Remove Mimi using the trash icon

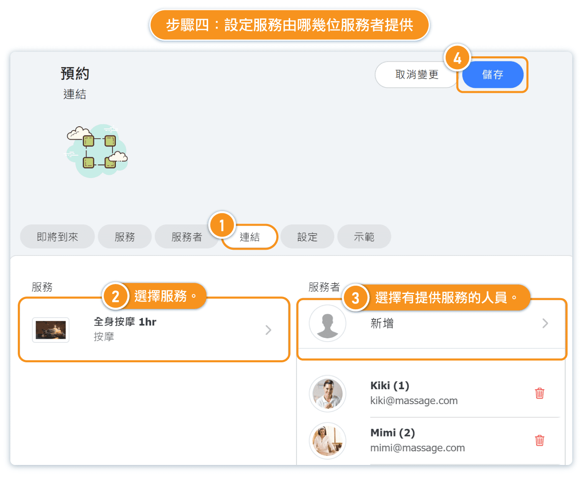point(539,440)
